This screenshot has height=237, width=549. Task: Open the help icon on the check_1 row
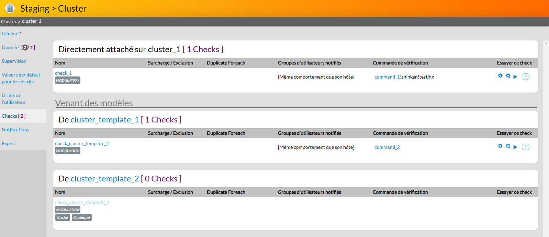[525, 77]
